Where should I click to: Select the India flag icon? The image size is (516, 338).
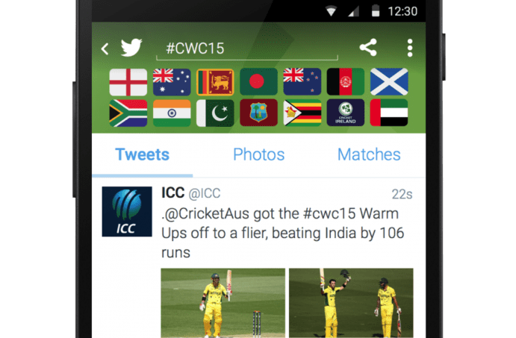pyautogui.click(x=172, y=113)
